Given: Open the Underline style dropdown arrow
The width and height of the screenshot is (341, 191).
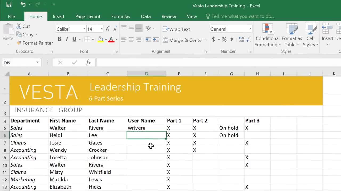Looking at the screenshot, I should pyautogui.click(x=80, y=39).
